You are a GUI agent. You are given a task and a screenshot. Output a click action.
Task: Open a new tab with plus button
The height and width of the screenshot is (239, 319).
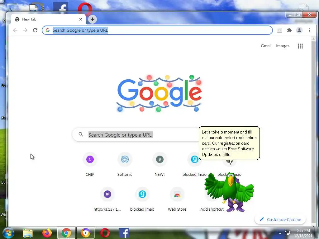click(92, 19)
